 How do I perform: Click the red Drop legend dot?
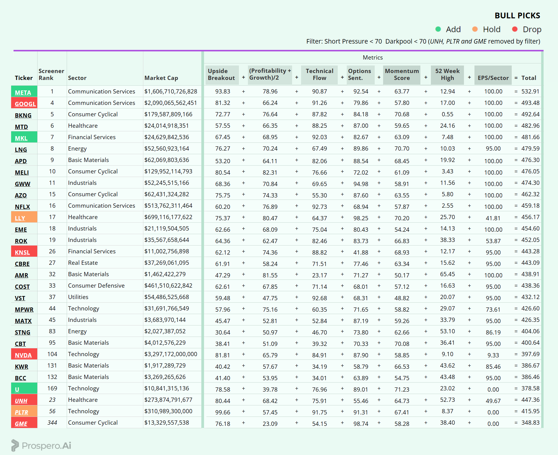pos(515,29)
